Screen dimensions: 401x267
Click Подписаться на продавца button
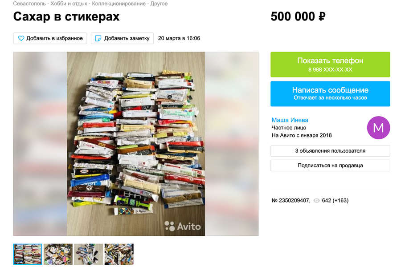point(330,165)
